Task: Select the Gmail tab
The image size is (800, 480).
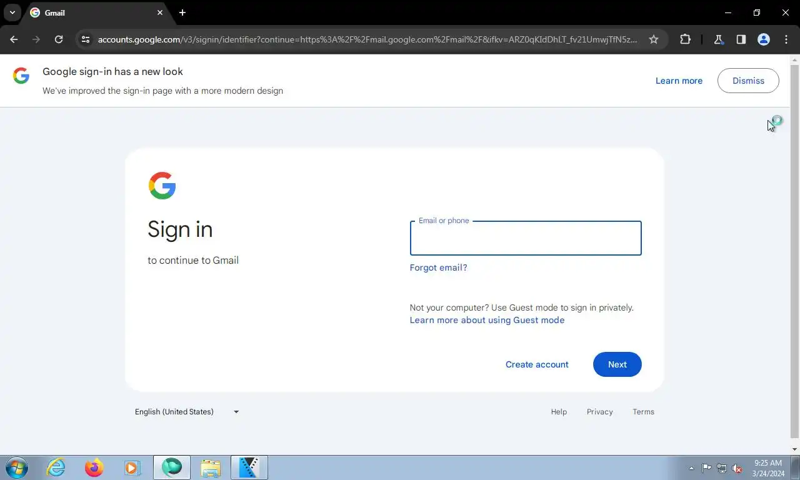Action: click(x=97, y=12)
